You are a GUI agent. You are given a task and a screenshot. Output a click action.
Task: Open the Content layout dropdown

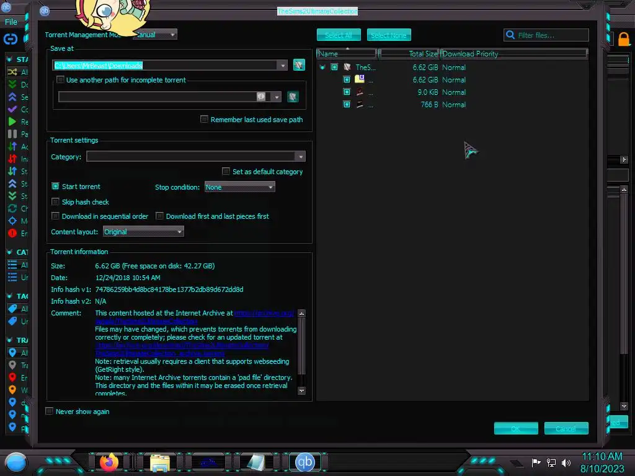143,232
